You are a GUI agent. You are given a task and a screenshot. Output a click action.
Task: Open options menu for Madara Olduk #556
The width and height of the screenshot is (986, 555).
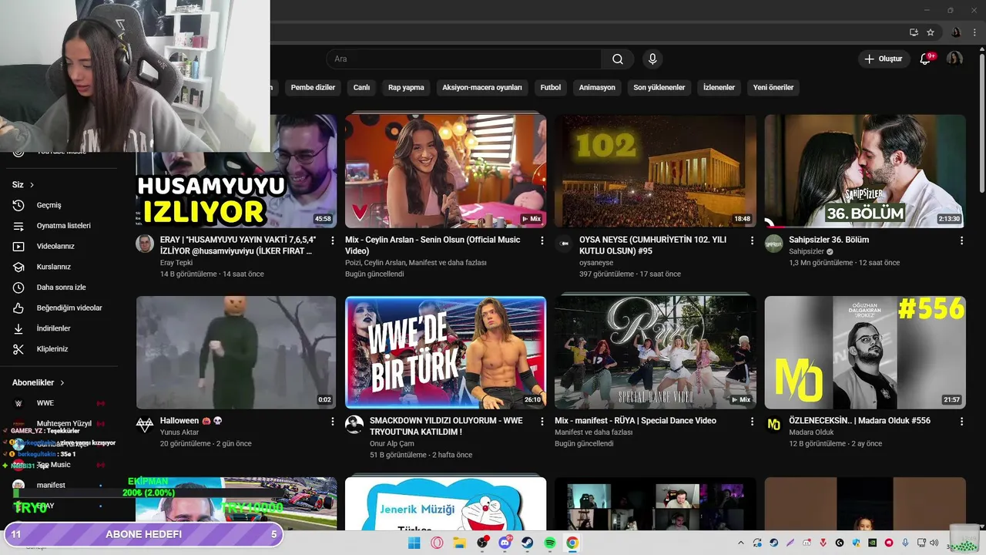961,422
